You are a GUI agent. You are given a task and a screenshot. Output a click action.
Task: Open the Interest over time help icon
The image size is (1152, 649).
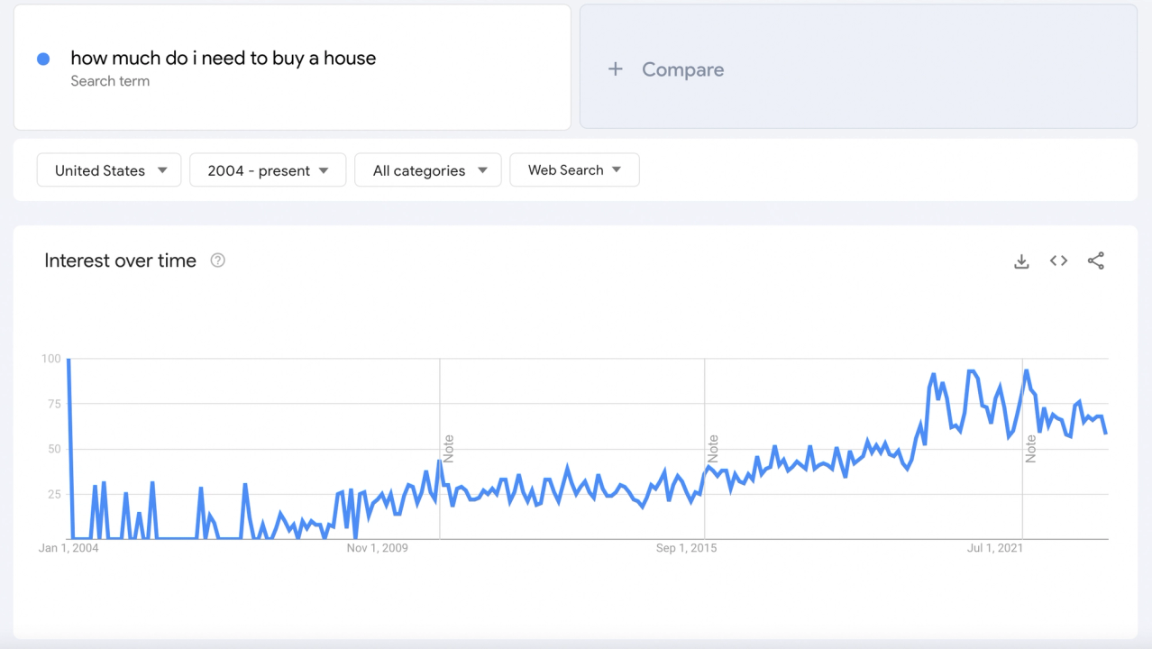217,261
